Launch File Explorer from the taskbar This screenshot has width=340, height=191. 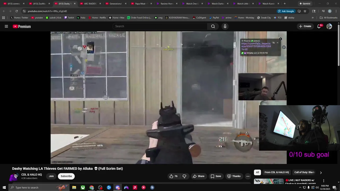point(74,188)
